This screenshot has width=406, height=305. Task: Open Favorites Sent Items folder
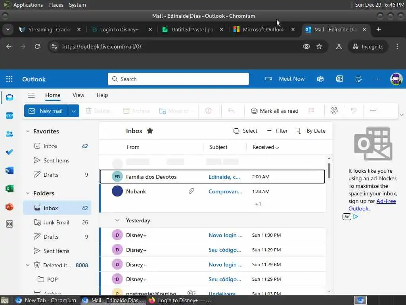coord(57,160)
